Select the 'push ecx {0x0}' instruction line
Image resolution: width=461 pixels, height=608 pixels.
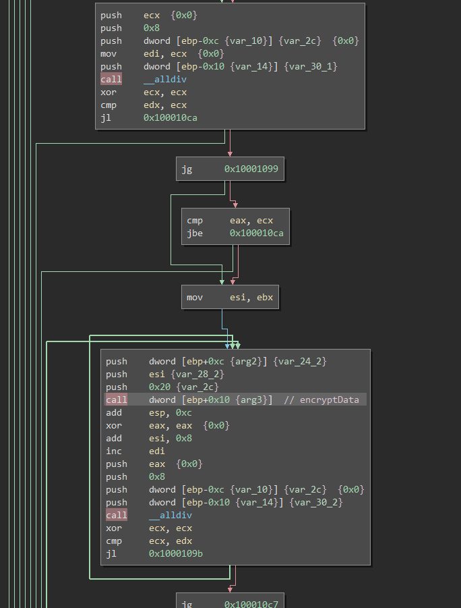[149, 15]
